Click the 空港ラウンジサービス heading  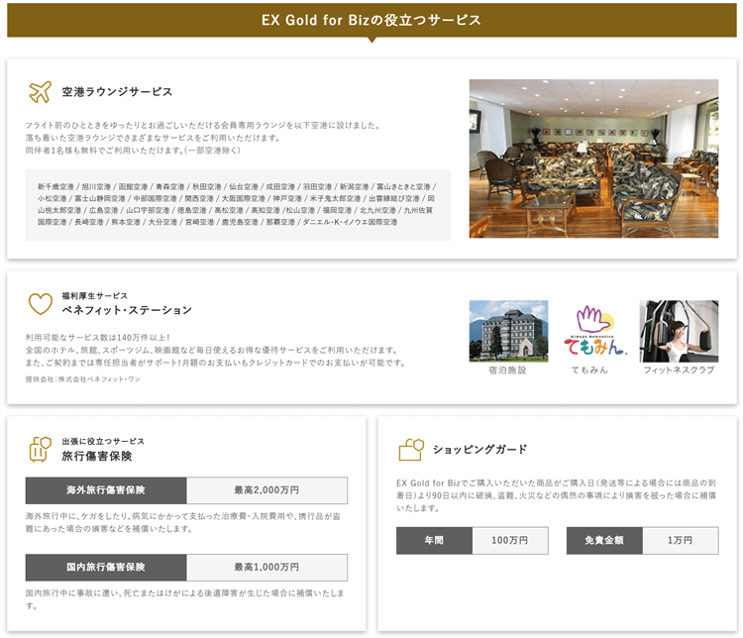pyautogui.click(x=117, y=92)
